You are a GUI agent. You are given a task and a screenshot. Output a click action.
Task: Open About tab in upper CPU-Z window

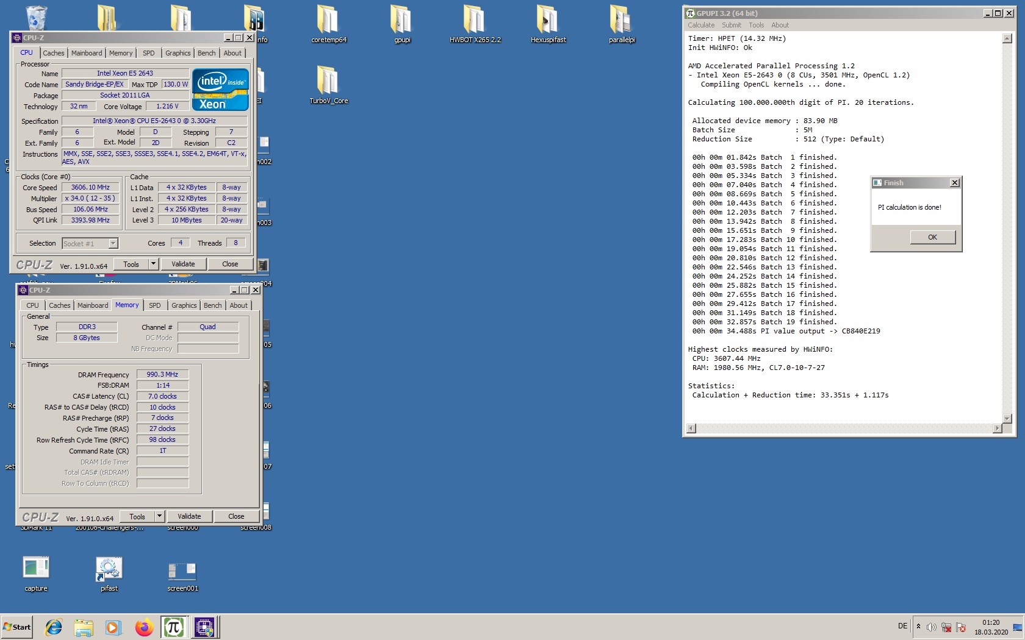point(232,53)
